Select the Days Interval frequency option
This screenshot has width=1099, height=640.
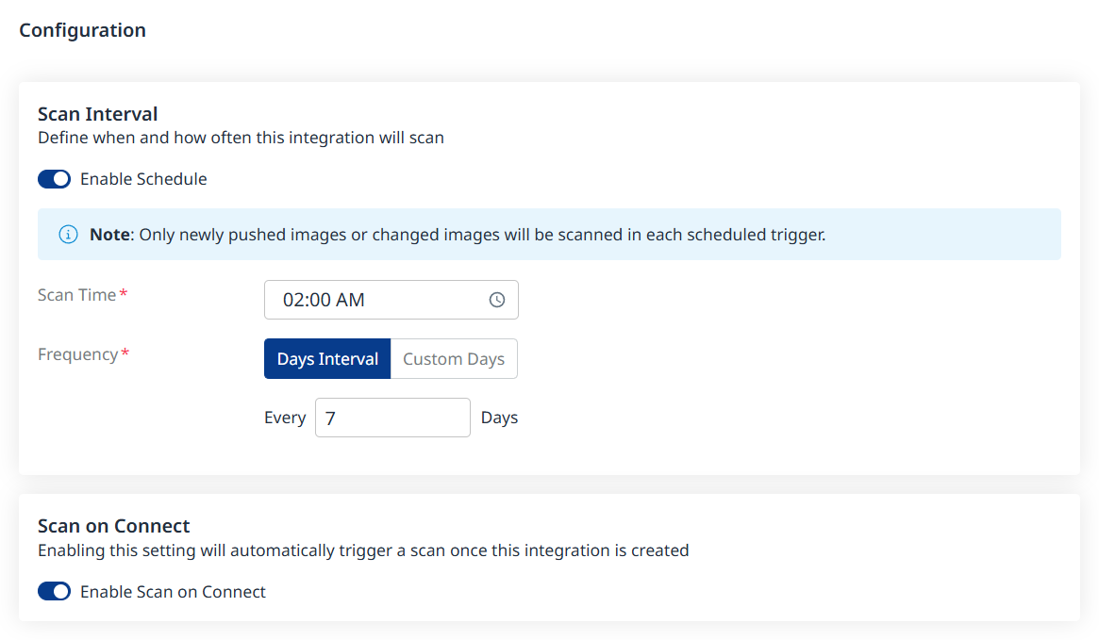pyautogui.click(x=327, y=359)
